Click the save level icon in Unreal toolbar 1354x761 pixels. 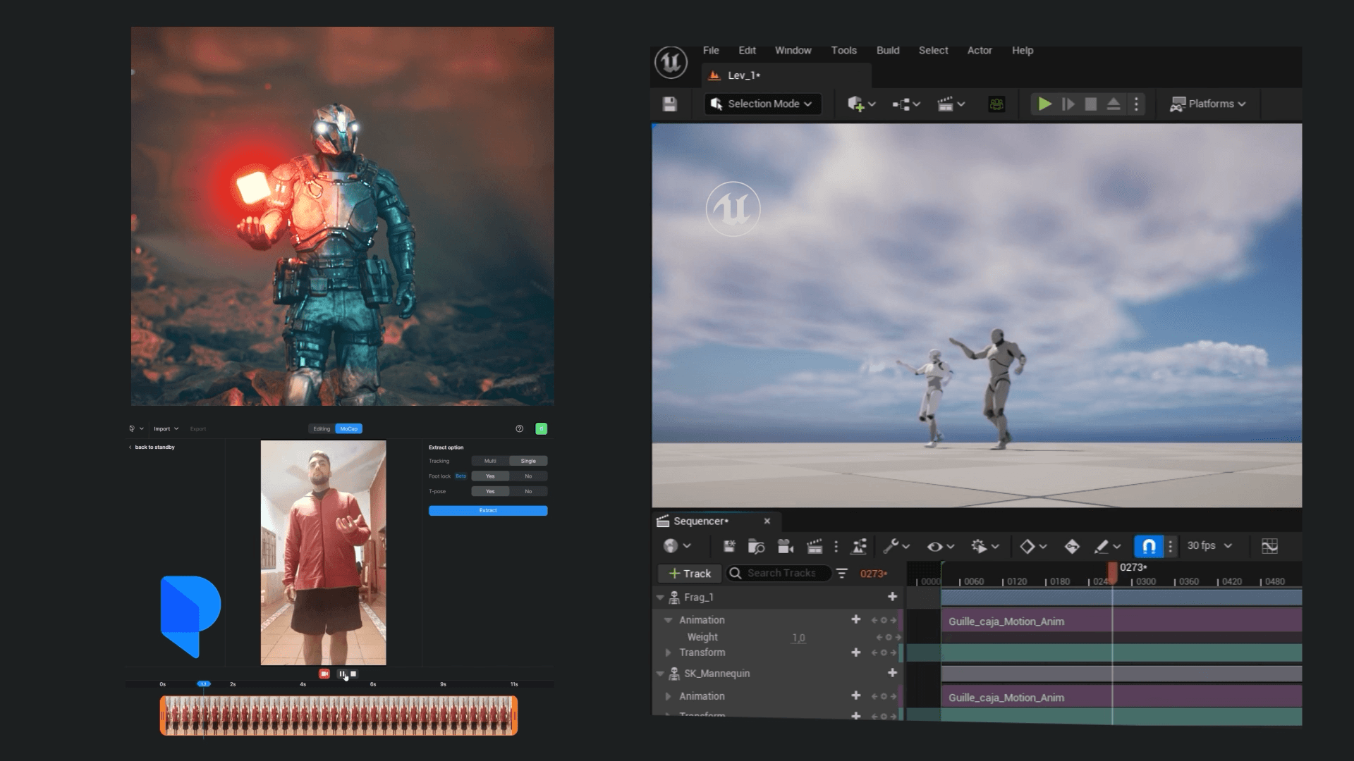click(x=669, y=104)
